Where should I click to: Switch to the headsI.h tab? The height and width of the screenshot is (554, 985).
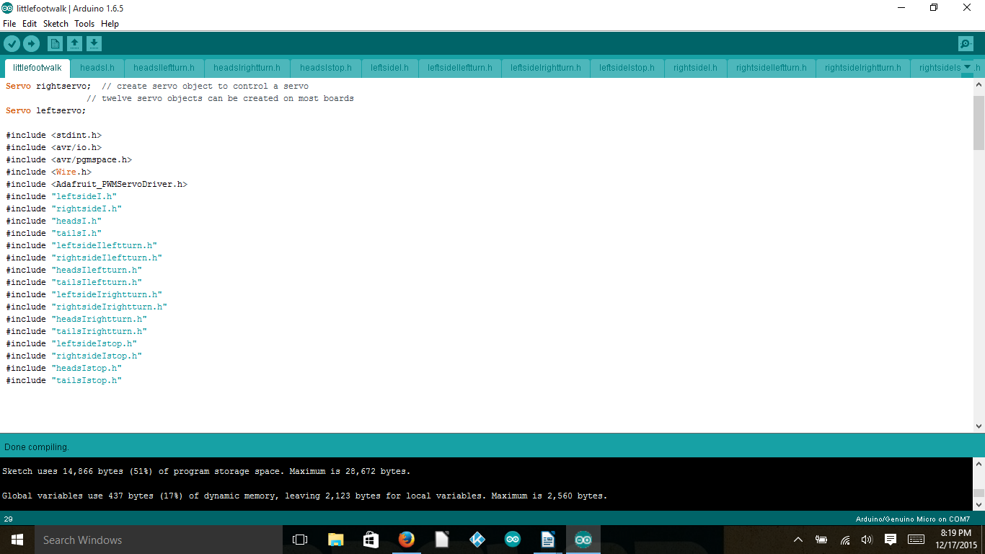click(x=97, y=68)
